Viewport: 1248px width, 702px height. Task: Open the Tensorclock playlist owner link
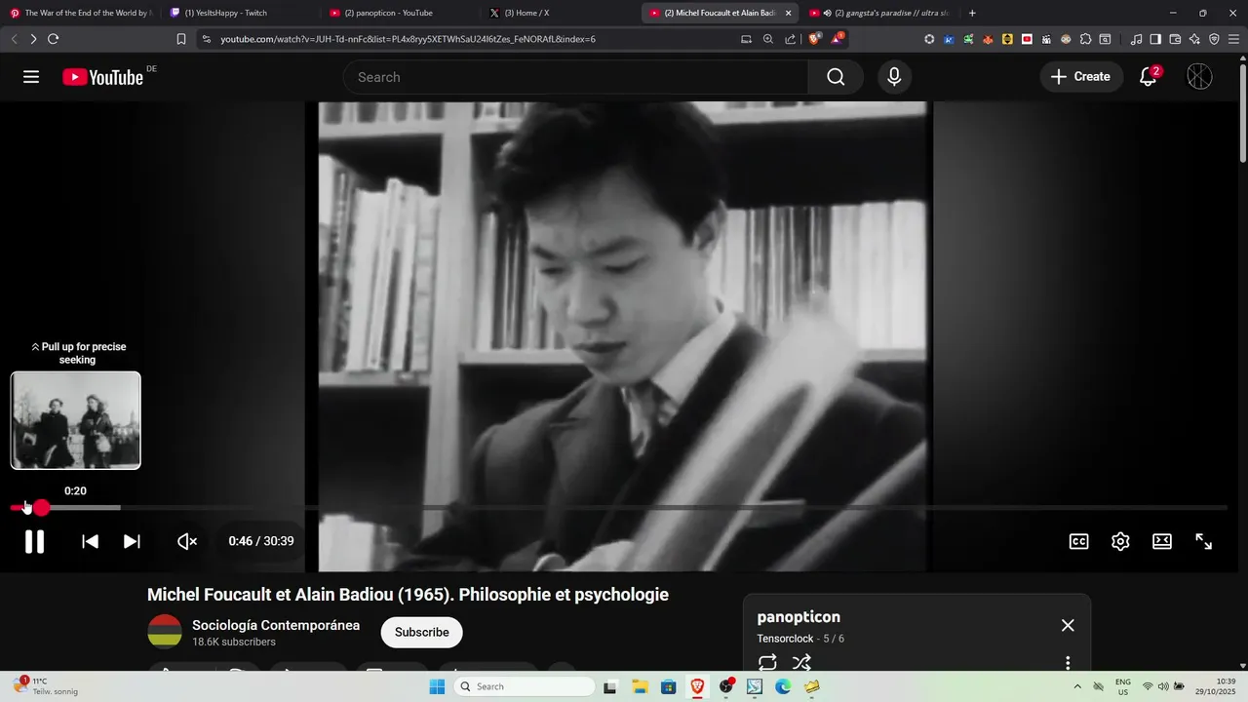click(785, 639)
